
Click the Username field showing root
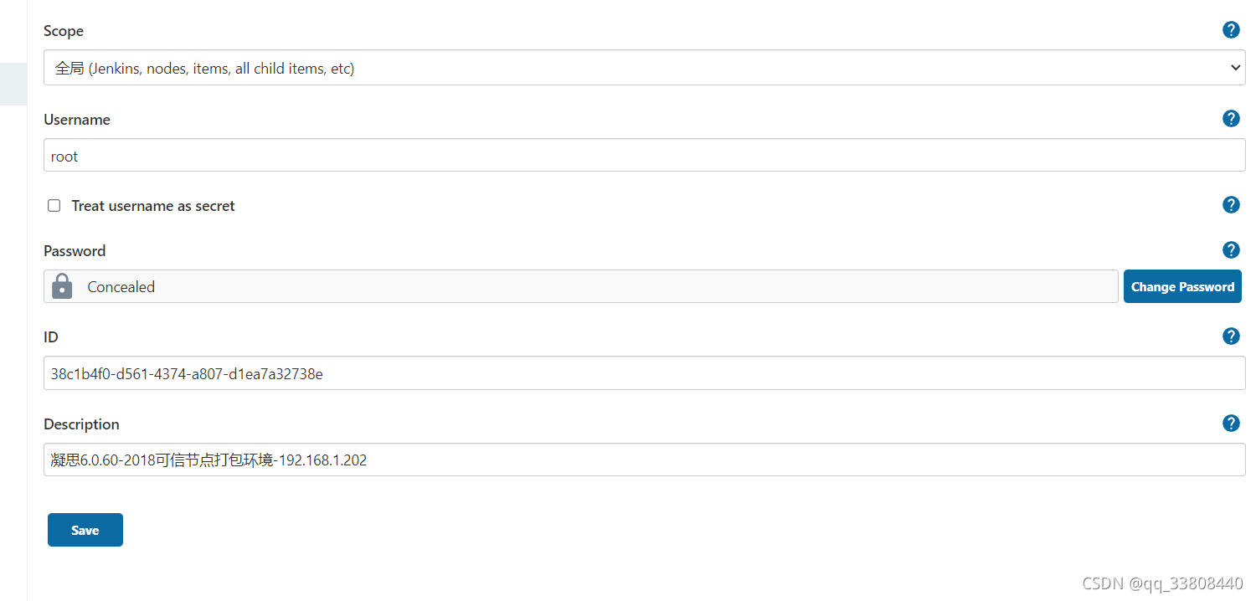[643, 155]
